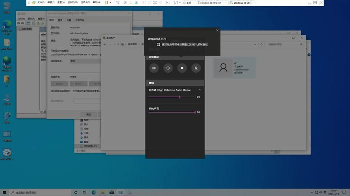Open the startup type combo box set to Disabled
The image size is (350, 196).
pos(85,61)
